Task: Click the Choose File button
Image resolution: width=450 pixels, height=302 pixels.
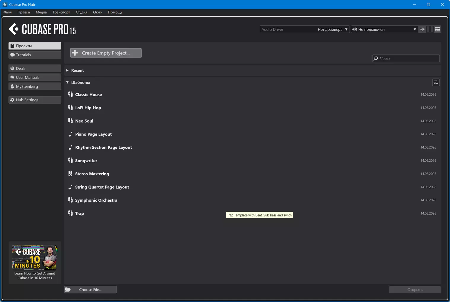Action: (90, 290)
